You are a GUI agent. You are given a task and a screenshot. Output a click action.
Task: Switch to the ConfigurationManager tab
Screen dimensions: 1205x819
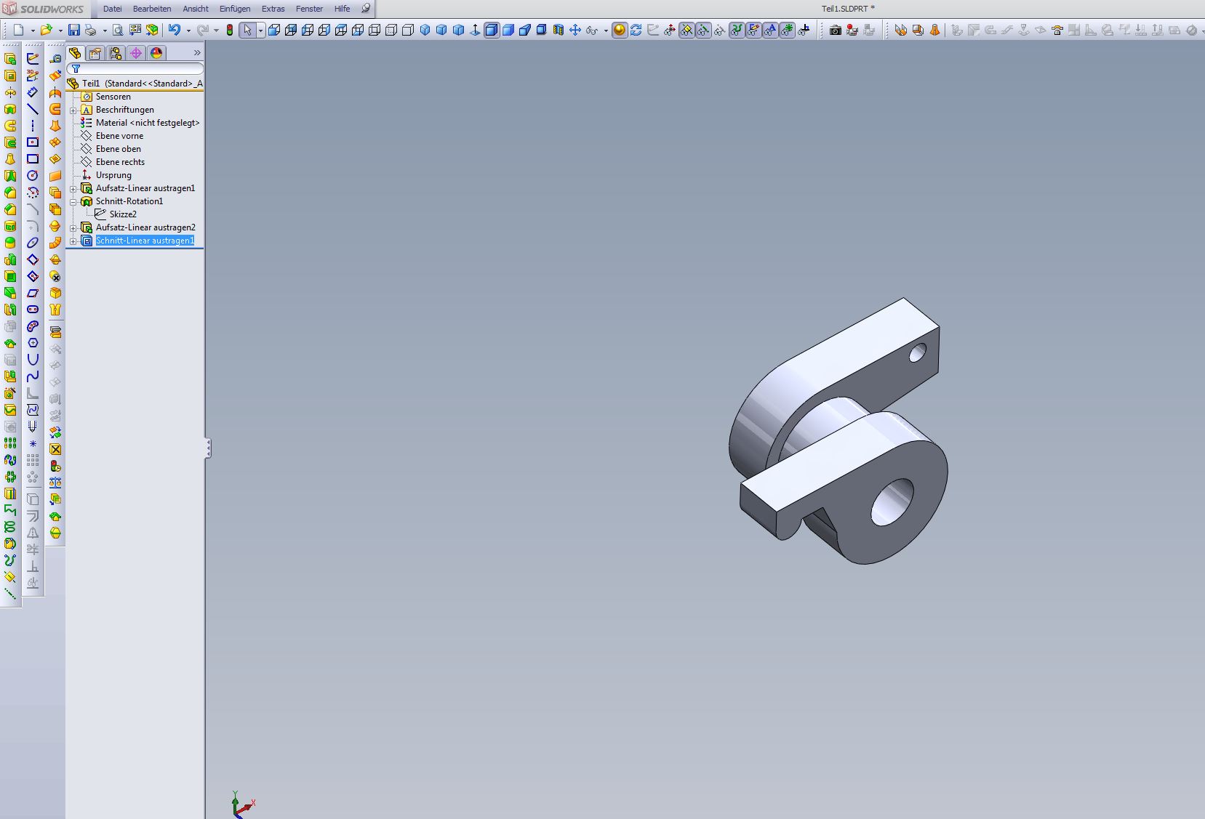coord(116,53)
